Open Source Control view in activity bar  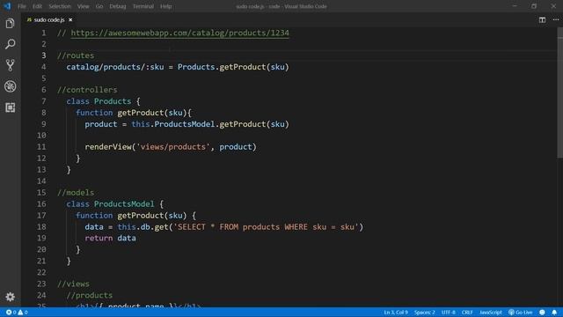tap(10, 65)
